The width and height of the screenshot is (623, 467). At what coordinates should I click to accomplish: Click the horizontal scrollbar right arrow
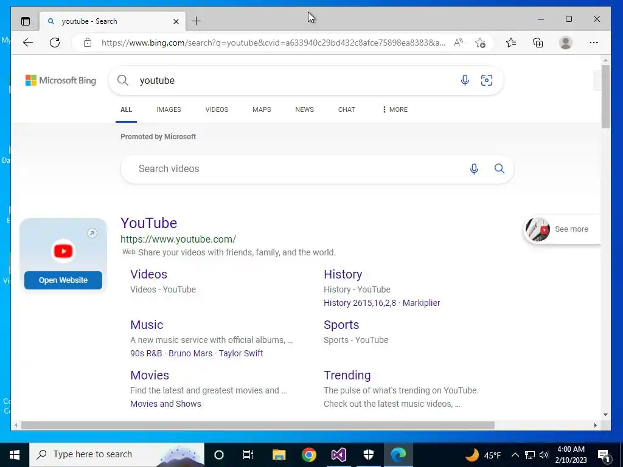(595, 425)
